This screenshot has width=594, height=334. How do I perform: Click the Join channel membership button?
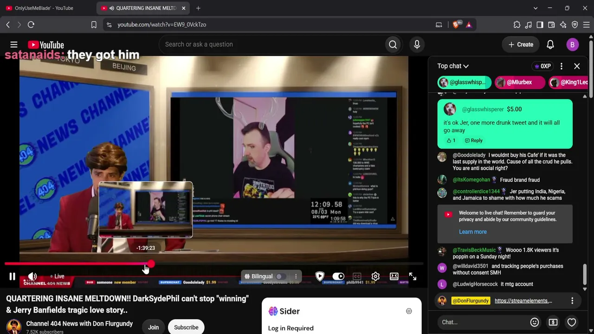pyautogui.click(x=153, y=328)
